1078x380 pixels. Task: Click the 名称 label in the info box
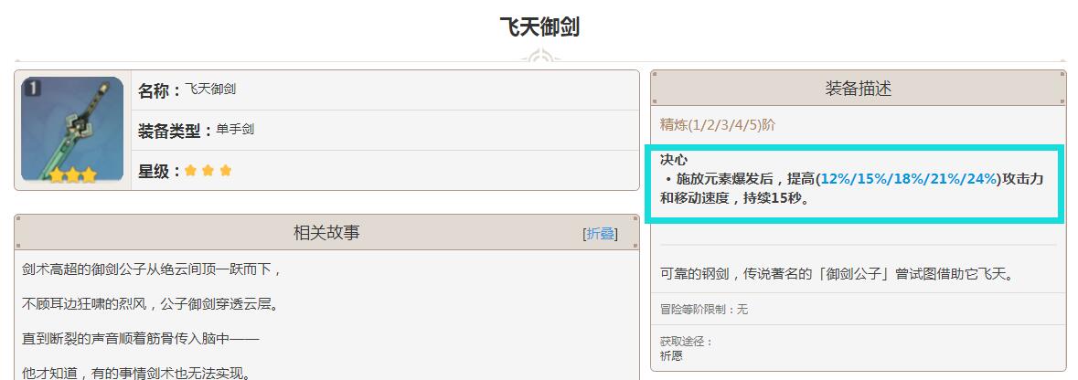(x=159, y=90)
